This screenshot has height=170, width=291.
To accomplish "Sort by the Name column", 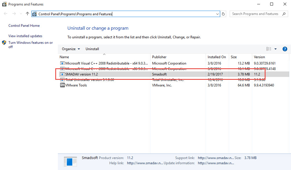I will pyautogui.click(x=104, y=57).
